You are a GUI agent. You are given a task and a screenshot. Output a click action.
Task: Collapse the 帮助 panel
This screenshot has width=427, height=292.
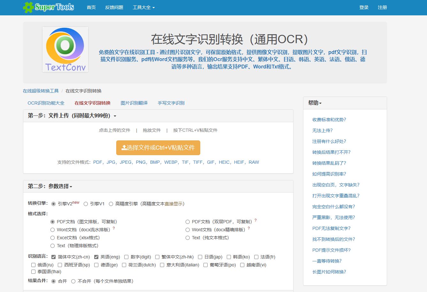(315, 103)
